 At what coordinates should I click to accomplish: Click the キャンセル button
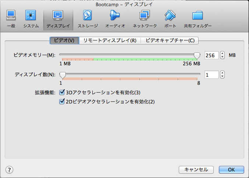196,170
